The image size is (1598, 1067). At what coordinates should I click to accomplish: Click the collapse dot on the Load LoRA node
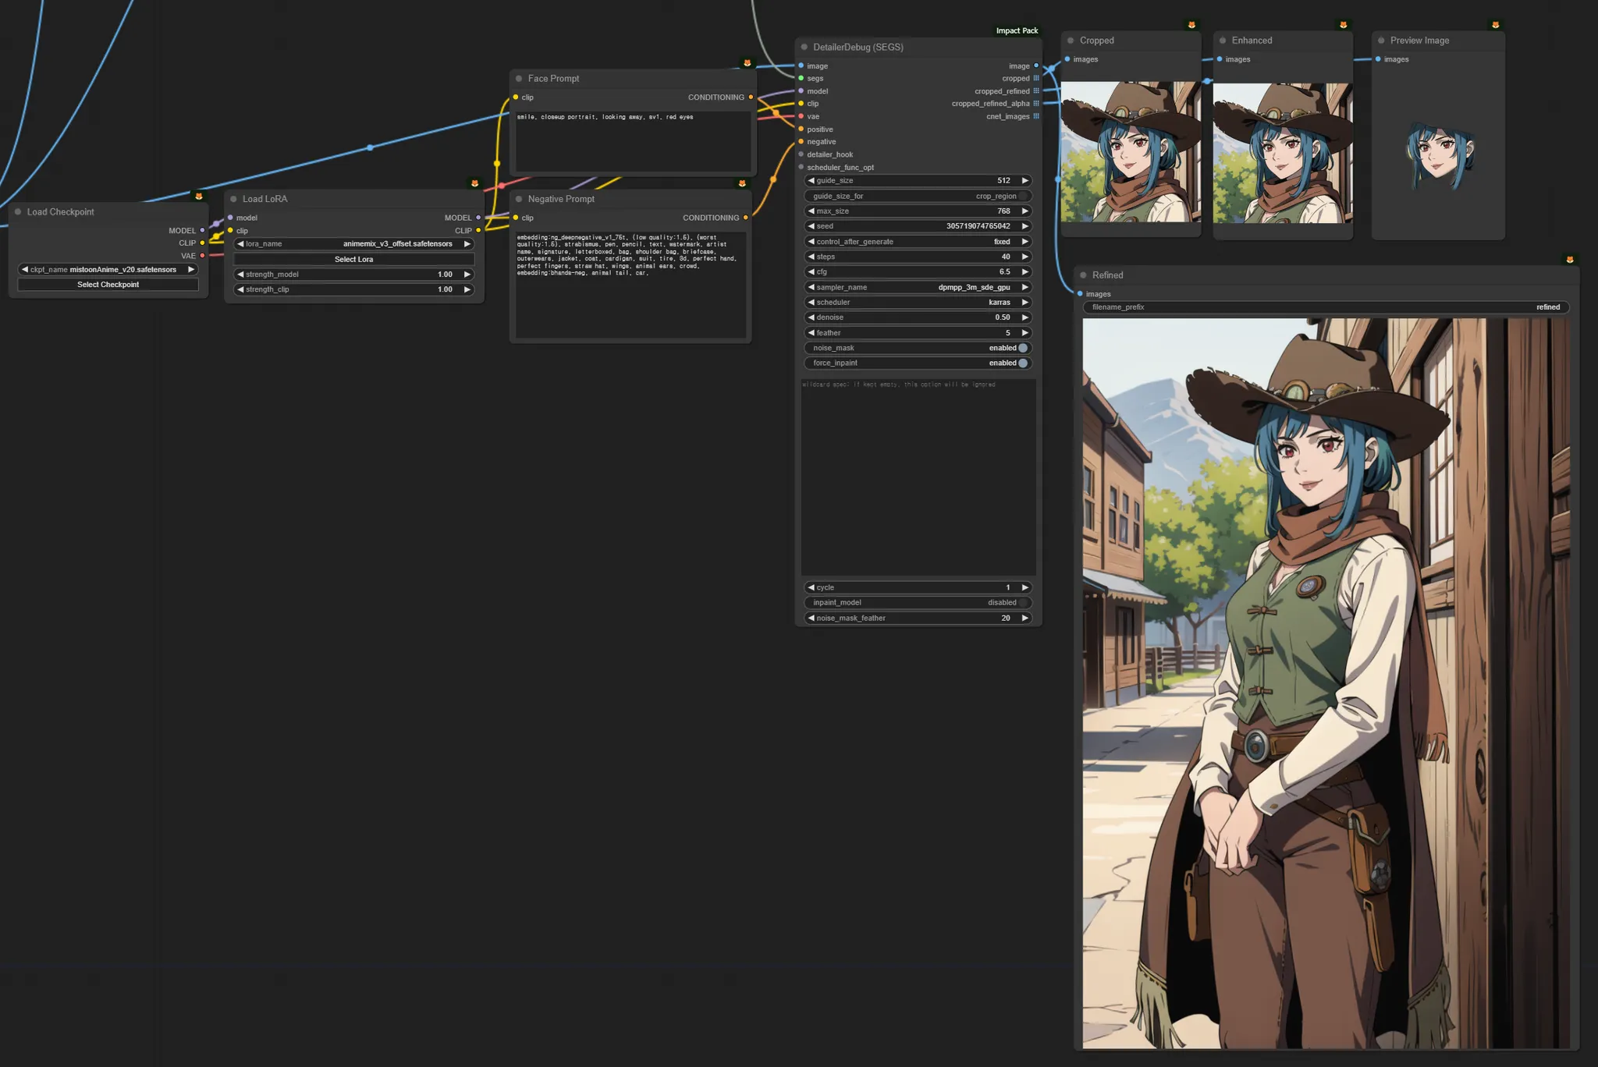[233, 199]
